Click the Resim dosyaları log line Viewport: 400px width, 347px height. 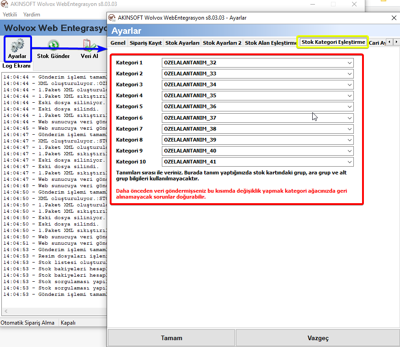point(55,256)
